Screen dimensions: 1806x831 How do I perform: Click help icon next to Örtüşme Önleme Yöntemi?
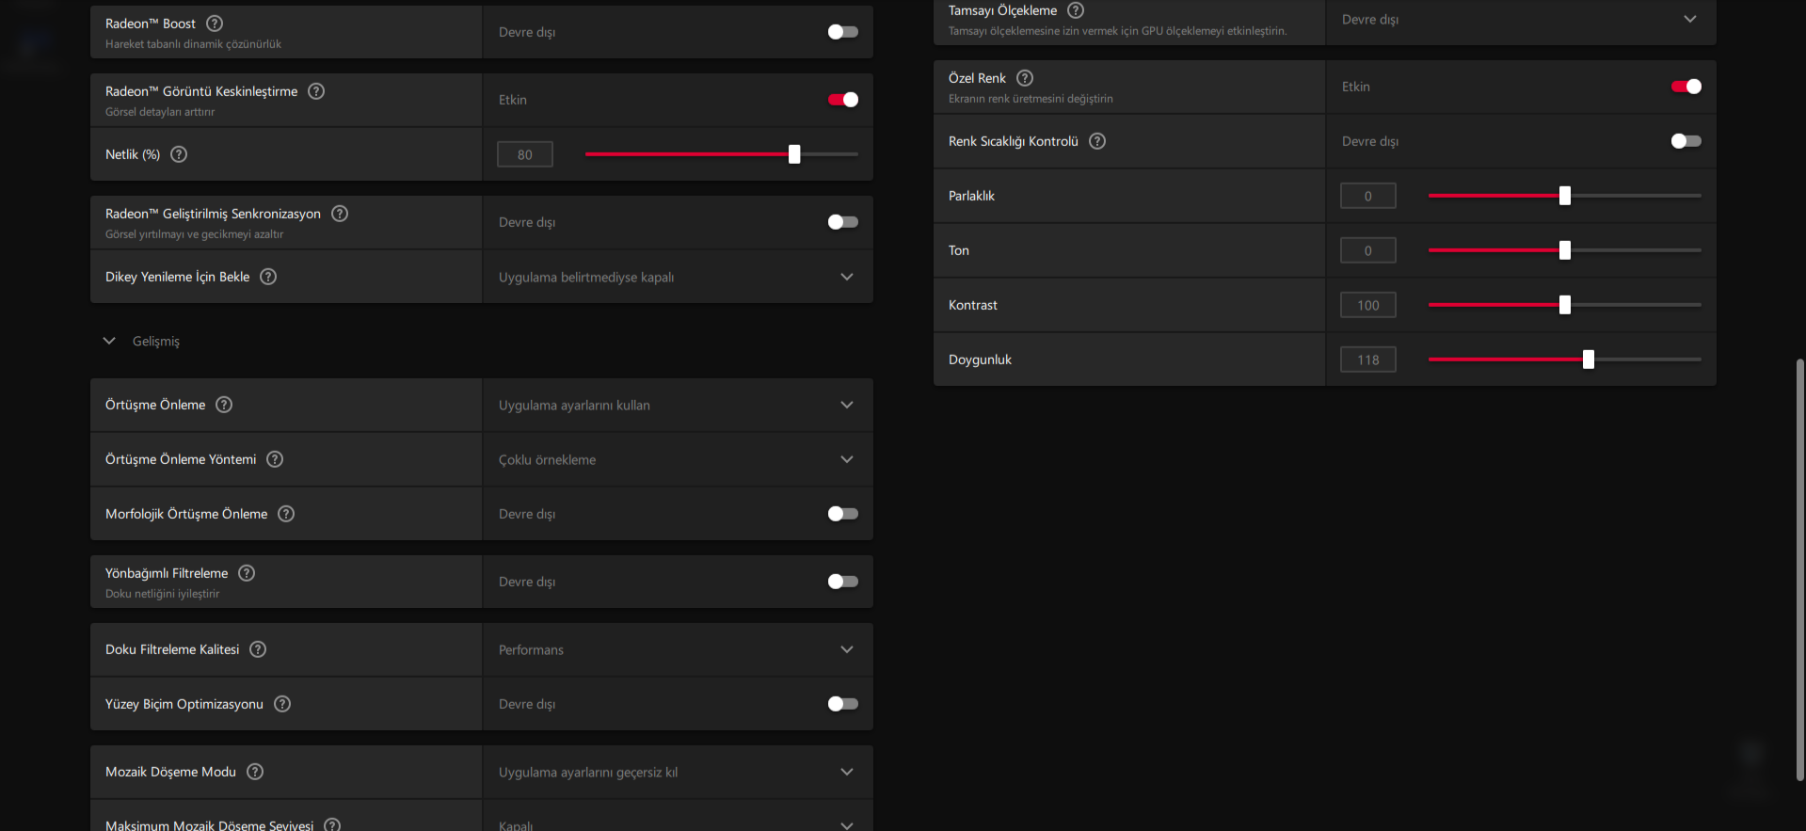tap(275, 459)
